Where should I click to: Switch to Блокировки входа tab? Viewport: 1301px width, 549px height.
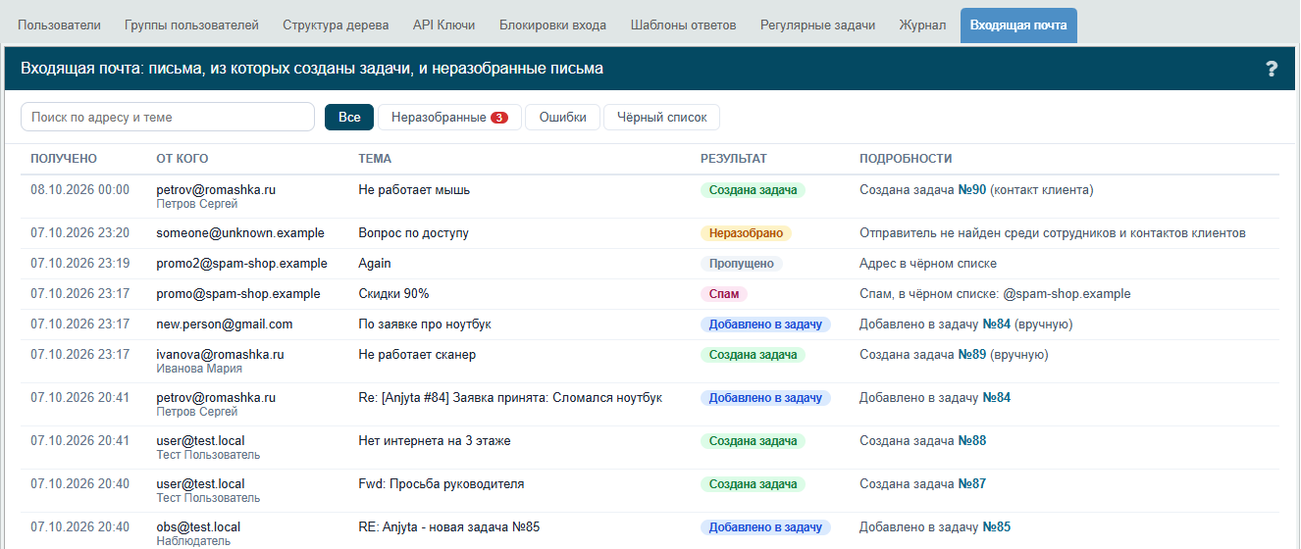(552, 25)
